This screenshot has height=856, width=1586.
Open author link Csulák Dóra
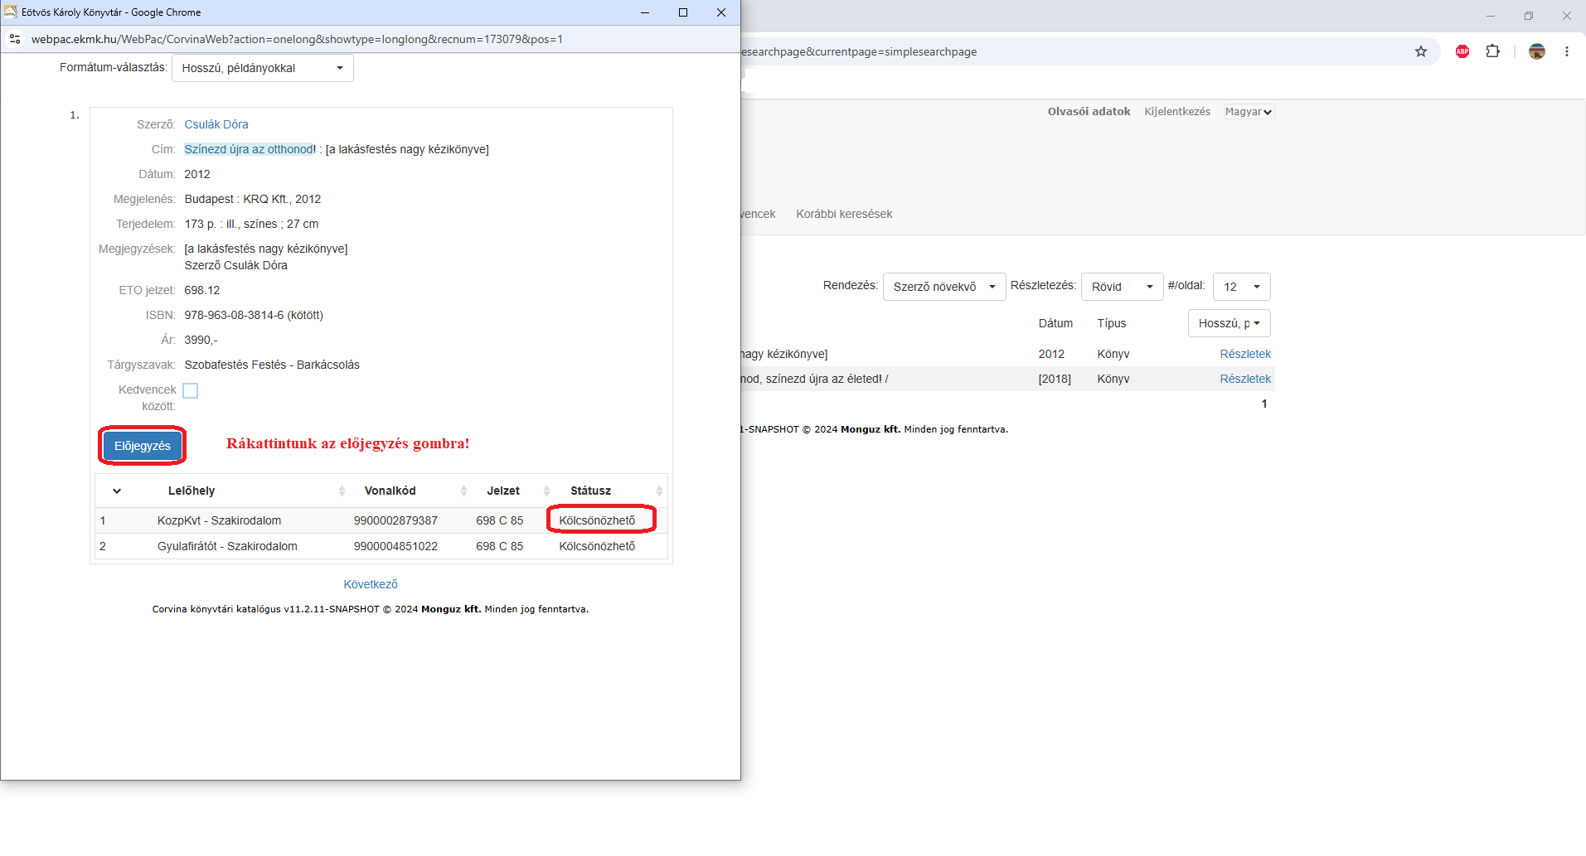coord(216,124)
